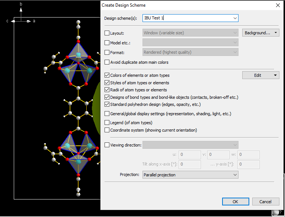Tick the Format checkbox
Viewport: 285px width, 217px height.
107,53
